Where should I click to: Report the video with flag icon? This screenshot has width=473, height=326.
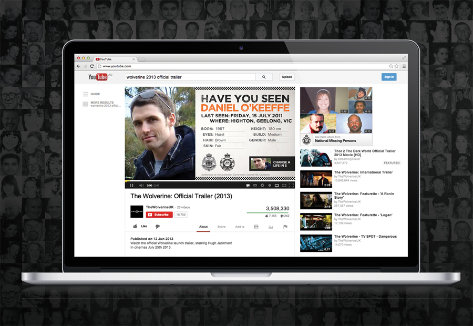[x=285, y=227]
